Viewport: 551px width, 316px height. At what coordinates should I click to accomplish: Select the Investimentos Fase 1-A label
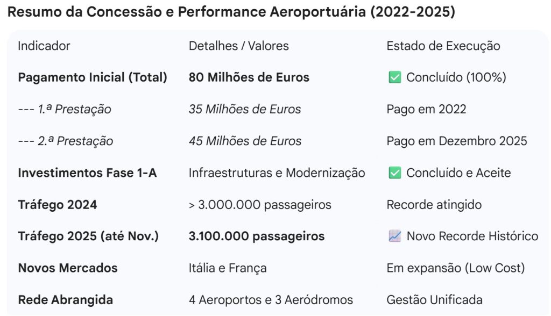(x=87, y=173)
